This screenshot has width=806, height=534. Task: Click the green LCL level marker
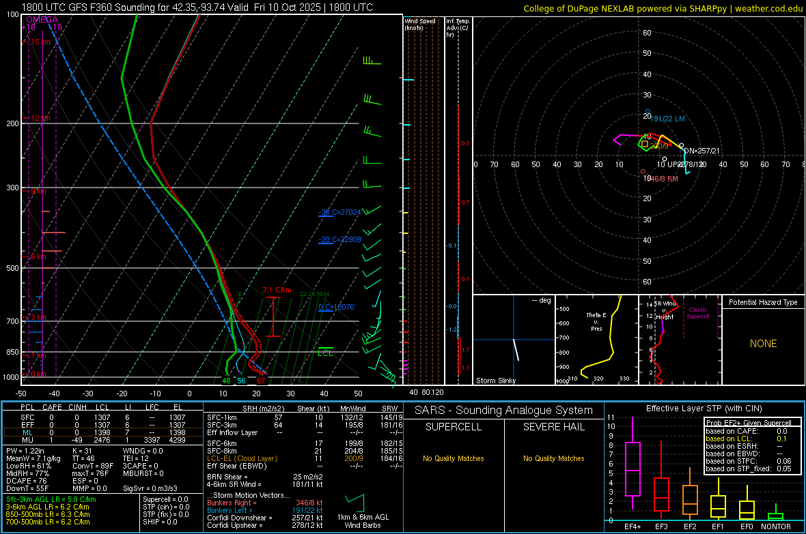click(325, 351)
